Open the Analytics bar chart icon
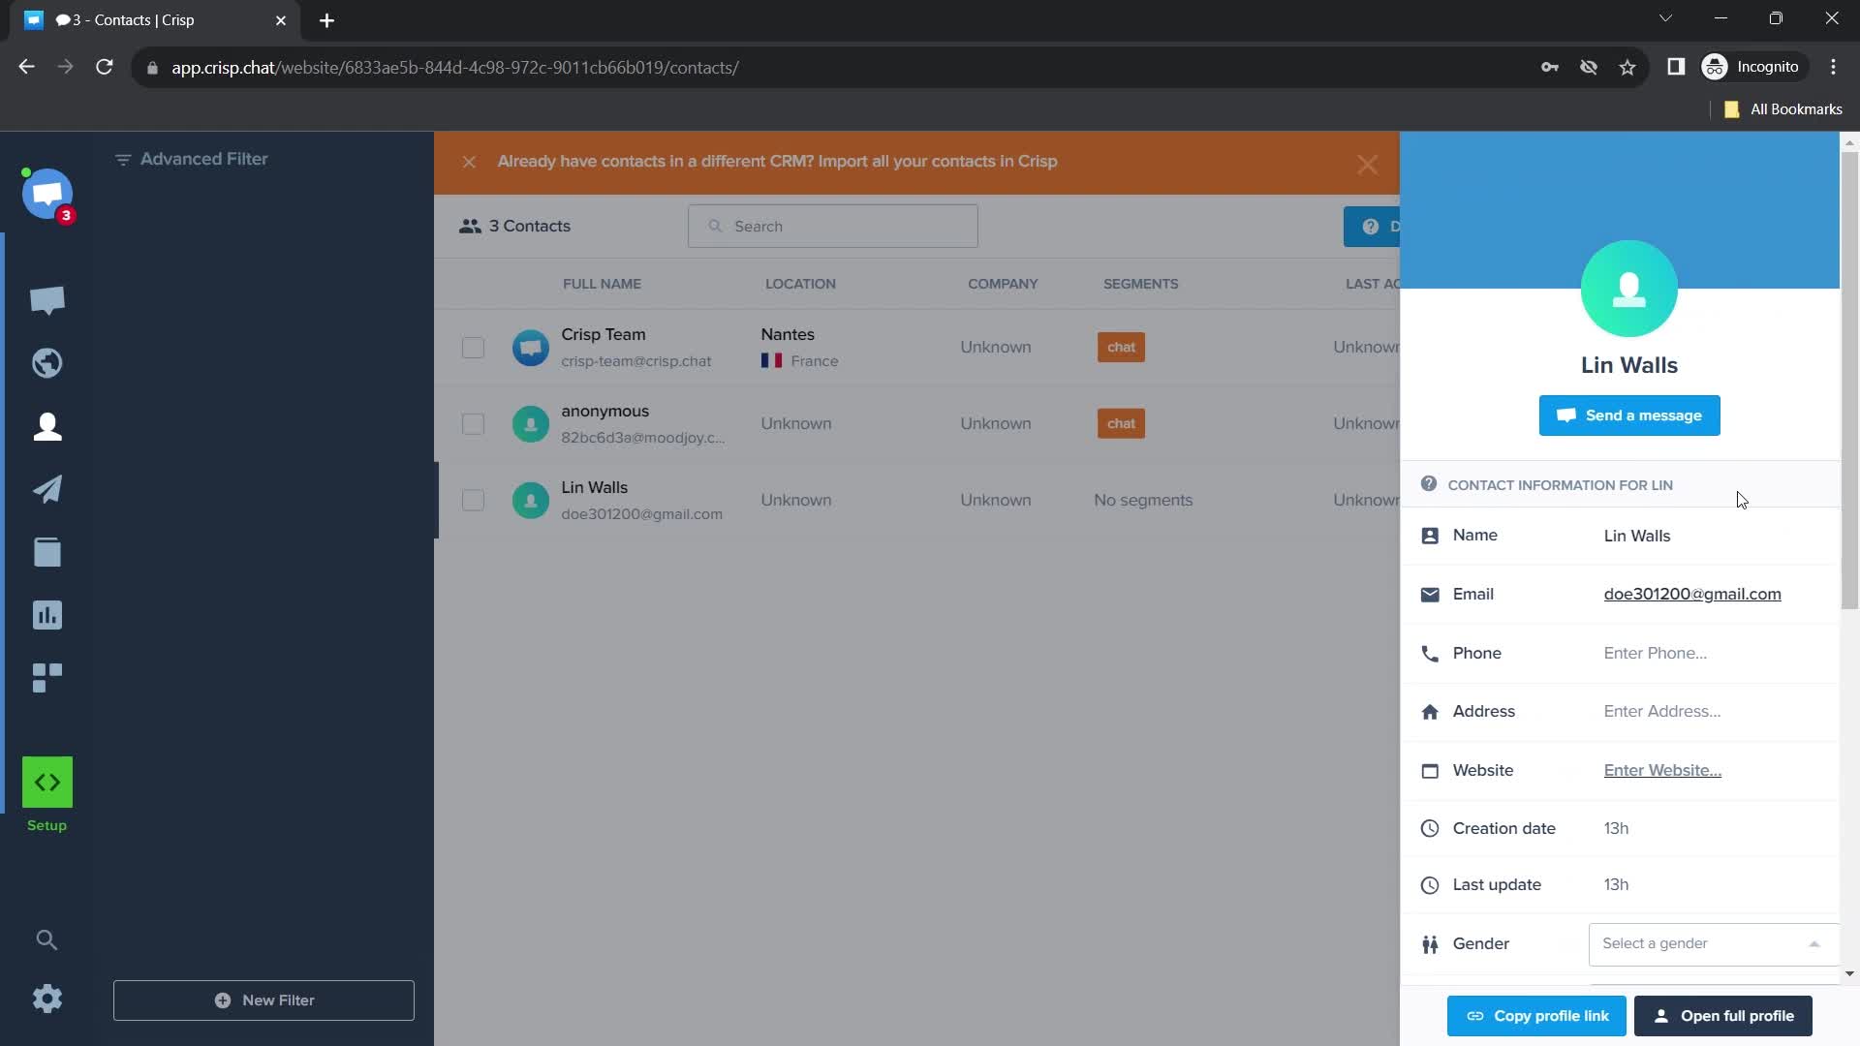Screen dimensions: 1860x1046 47,615
